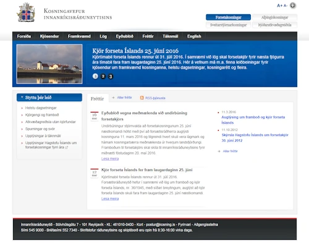Viewport: 309px width, 243px height.
Task: Open 'Upplýsingar á táknmáli' shortcut
Action: tap(43, 136)
